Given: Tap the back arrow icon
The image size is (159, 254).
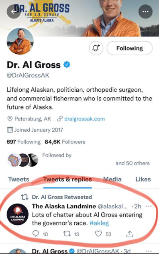Looking at the screenshot, I should tap(14, 12).
